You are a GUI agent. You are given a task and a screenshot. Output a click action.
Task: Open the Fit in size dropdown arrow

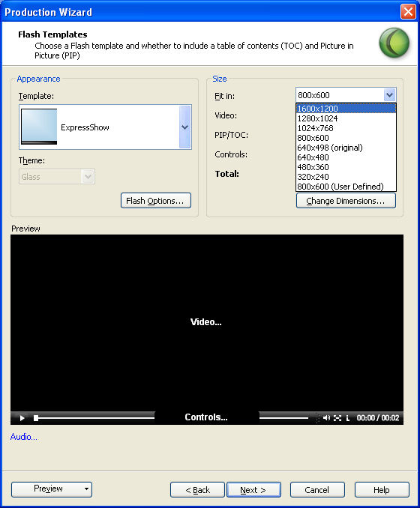click(x=389, y=95)
